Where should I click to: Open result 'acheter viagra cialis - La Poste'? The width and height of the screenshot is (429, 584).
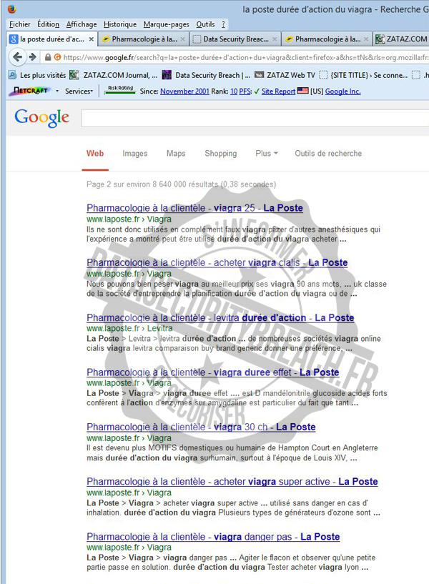[x=217, y=262]
